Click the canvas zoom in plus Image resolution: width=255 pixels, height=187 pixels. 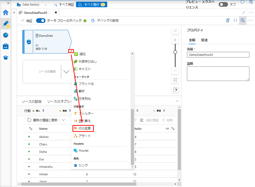click(175, 40)
